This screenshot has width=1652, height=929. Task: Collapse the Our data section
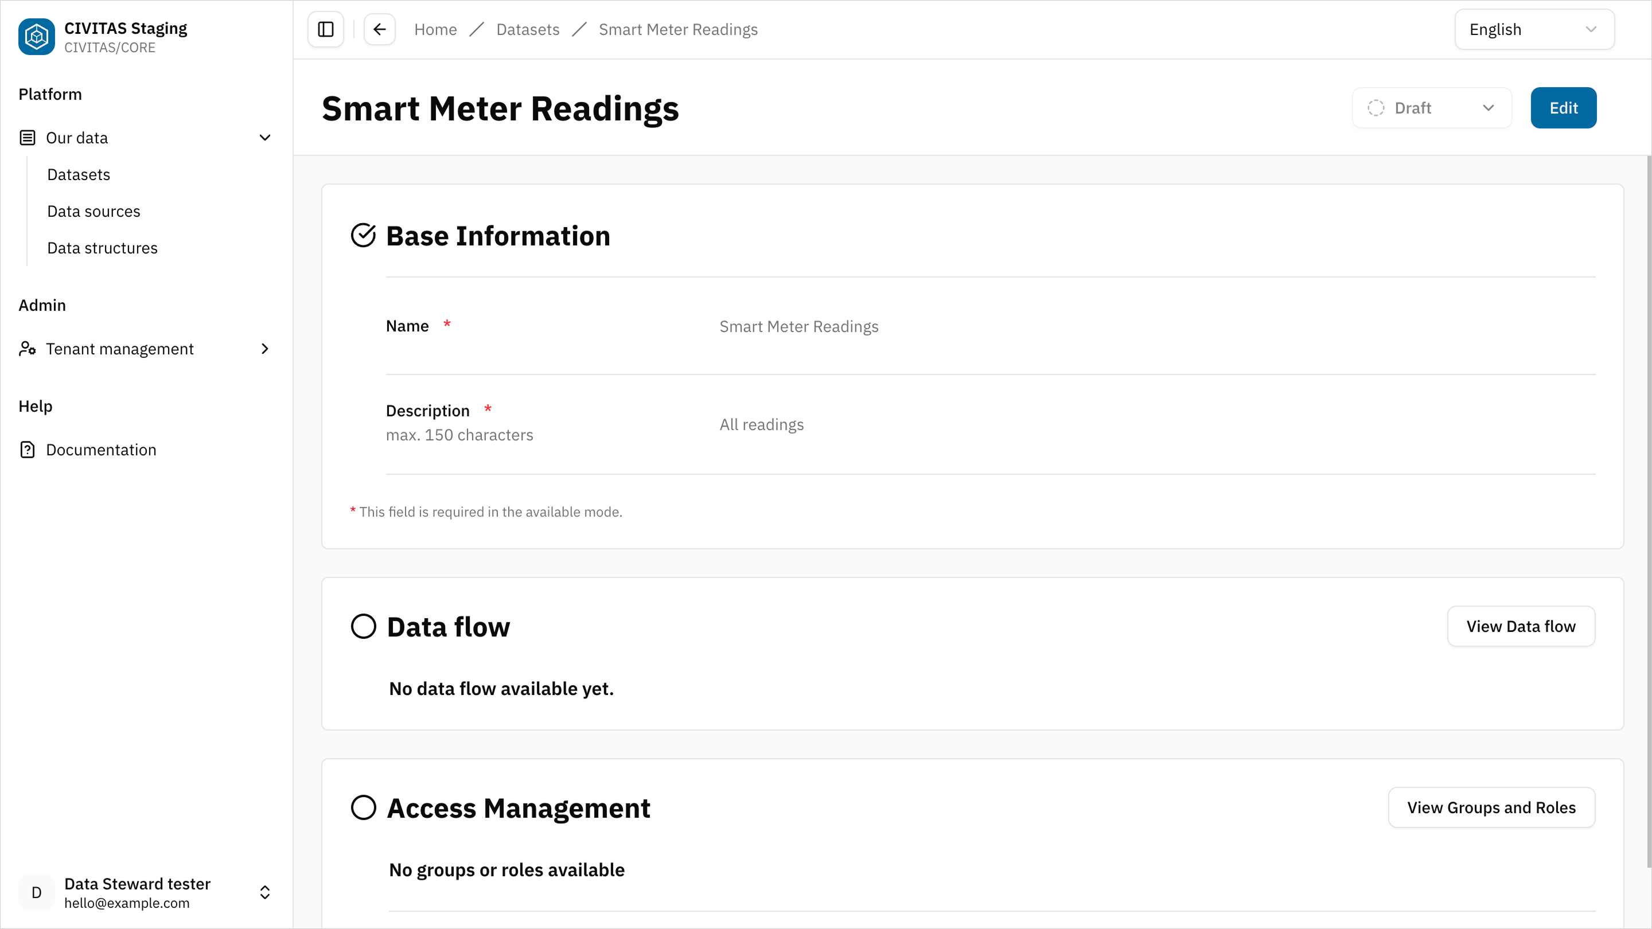[264, 137]
